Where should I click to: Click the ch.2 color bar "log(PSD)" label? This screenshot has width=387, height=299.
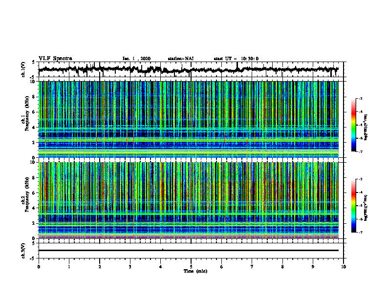tap(366, 208)
